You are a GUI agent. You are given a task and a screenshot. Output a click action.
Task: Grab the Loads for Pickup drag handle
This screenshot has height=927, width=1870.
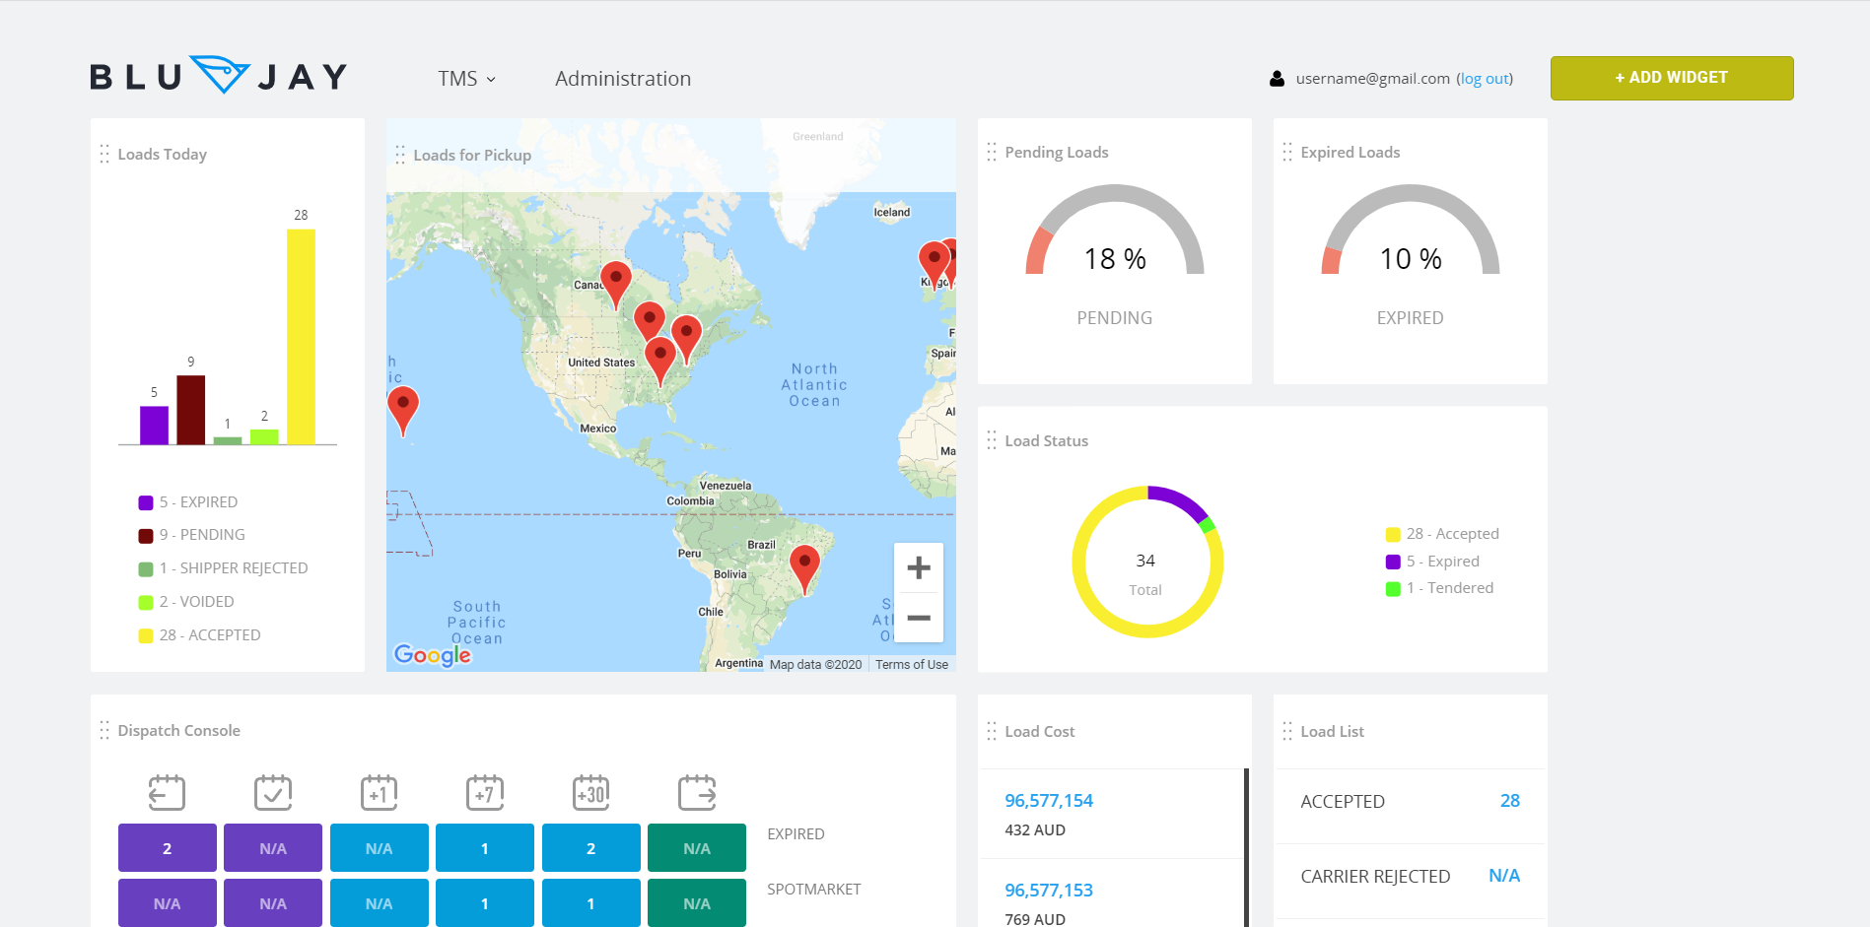point(400,155)
